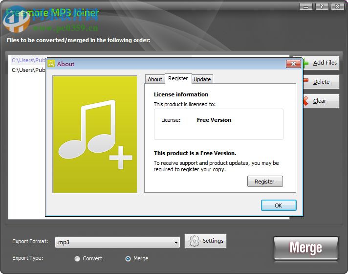Click the Free Version license text
Screen dimensions: 348x274
[214, 120]
